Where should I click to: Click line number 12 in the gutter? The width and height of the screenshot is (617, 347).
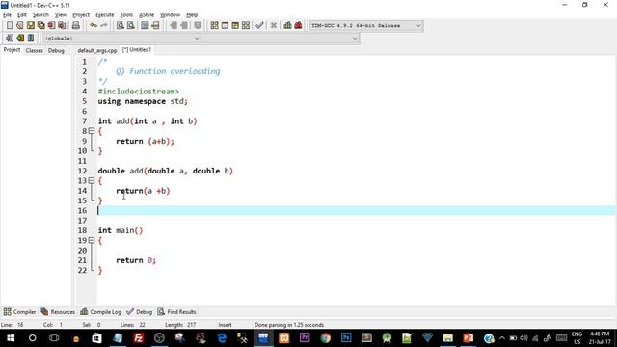click(82, 171)
